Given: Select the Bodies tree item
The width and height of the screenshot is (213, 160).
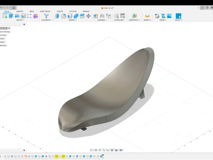Looking at the screenshot, I should pos(2,42).
